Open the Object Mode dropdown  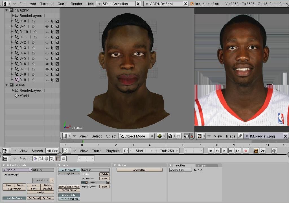point(137,136)
